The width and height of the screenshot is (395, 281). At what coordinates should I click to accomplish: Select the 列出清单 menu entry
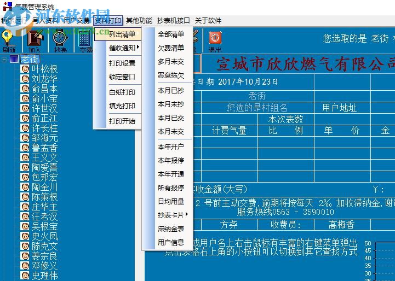point(118,34)
